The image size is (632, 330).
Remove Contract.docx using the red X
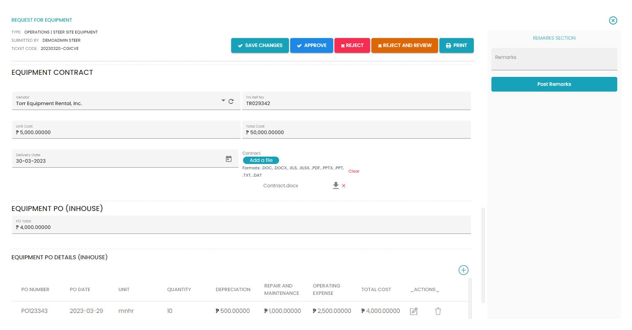(343, 185)
